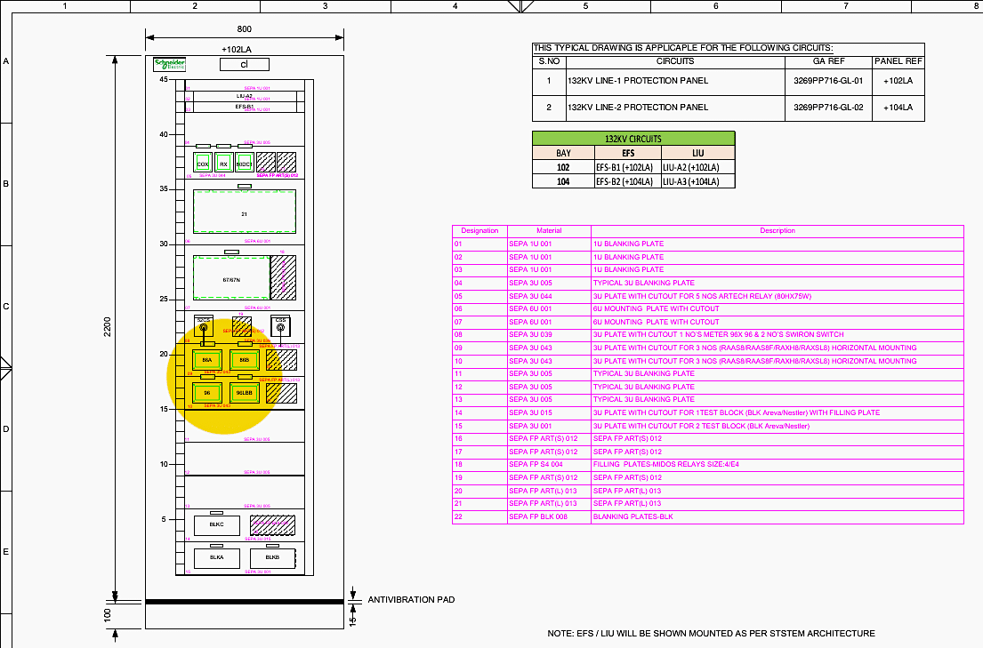Image resolution: width=983 pixels, height=648 pixels.
Task: Click the NOTE about EFS / LIU mounting
Action: pos(711,634)
